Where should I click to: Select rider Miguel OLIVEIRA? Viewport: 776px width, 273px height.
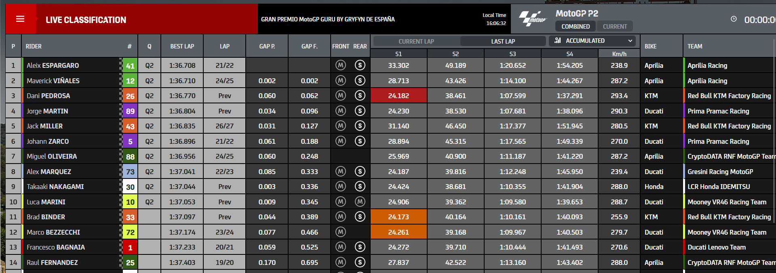52,156
